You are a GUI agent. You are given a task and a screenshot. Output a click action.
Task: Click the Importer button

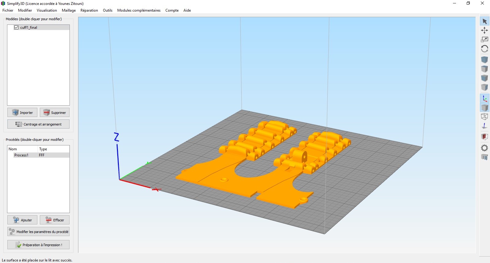[x=22, y=112]
